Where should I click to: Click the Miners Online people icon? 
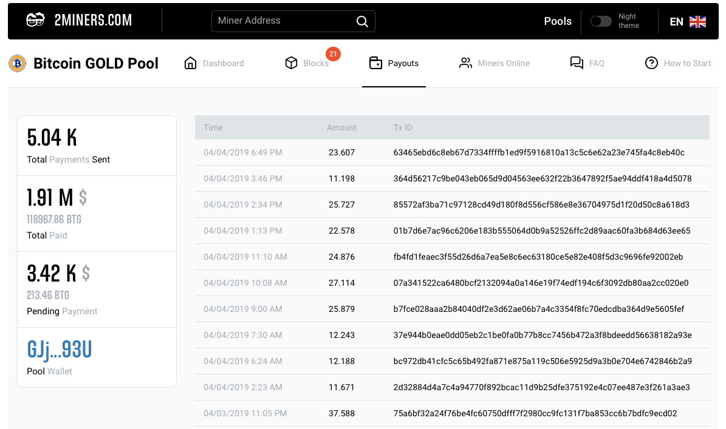[465, 63]
